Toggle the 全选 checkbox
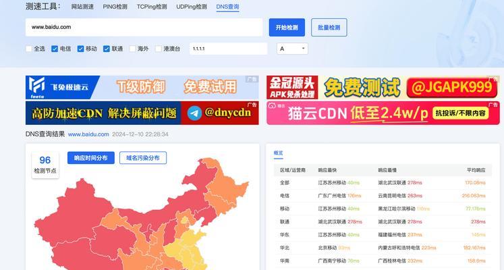 (x=29, y=49)
